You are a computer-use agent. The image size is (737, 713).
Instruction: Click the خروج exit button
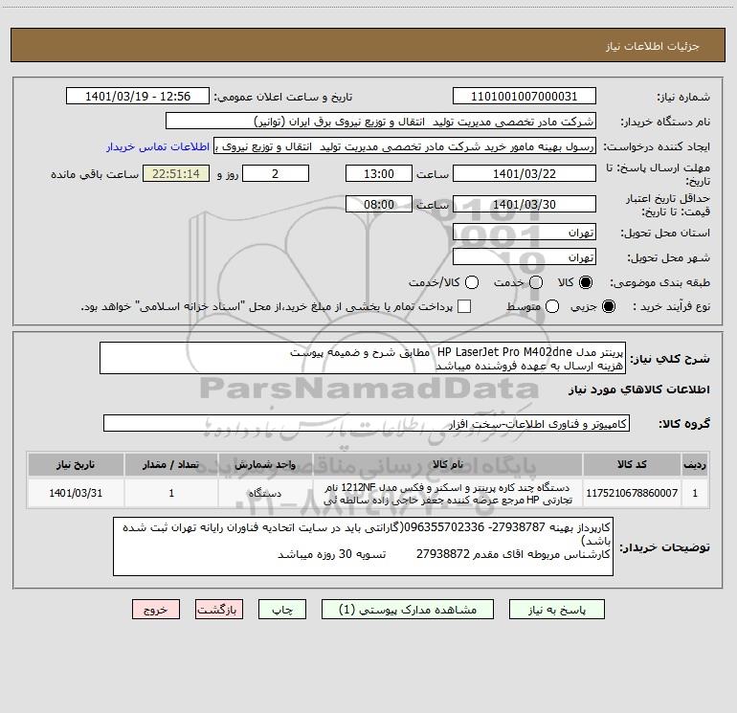tap(156, 610)
